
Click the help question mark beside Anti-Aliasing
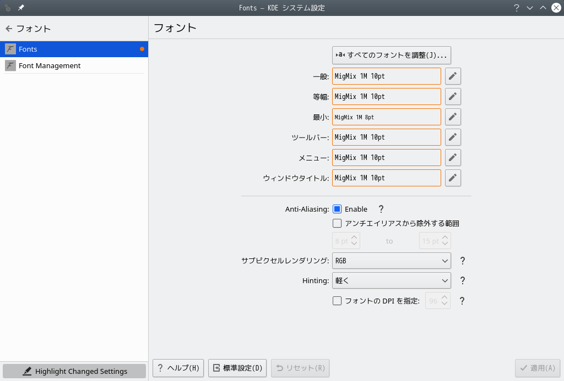point(381,209)
